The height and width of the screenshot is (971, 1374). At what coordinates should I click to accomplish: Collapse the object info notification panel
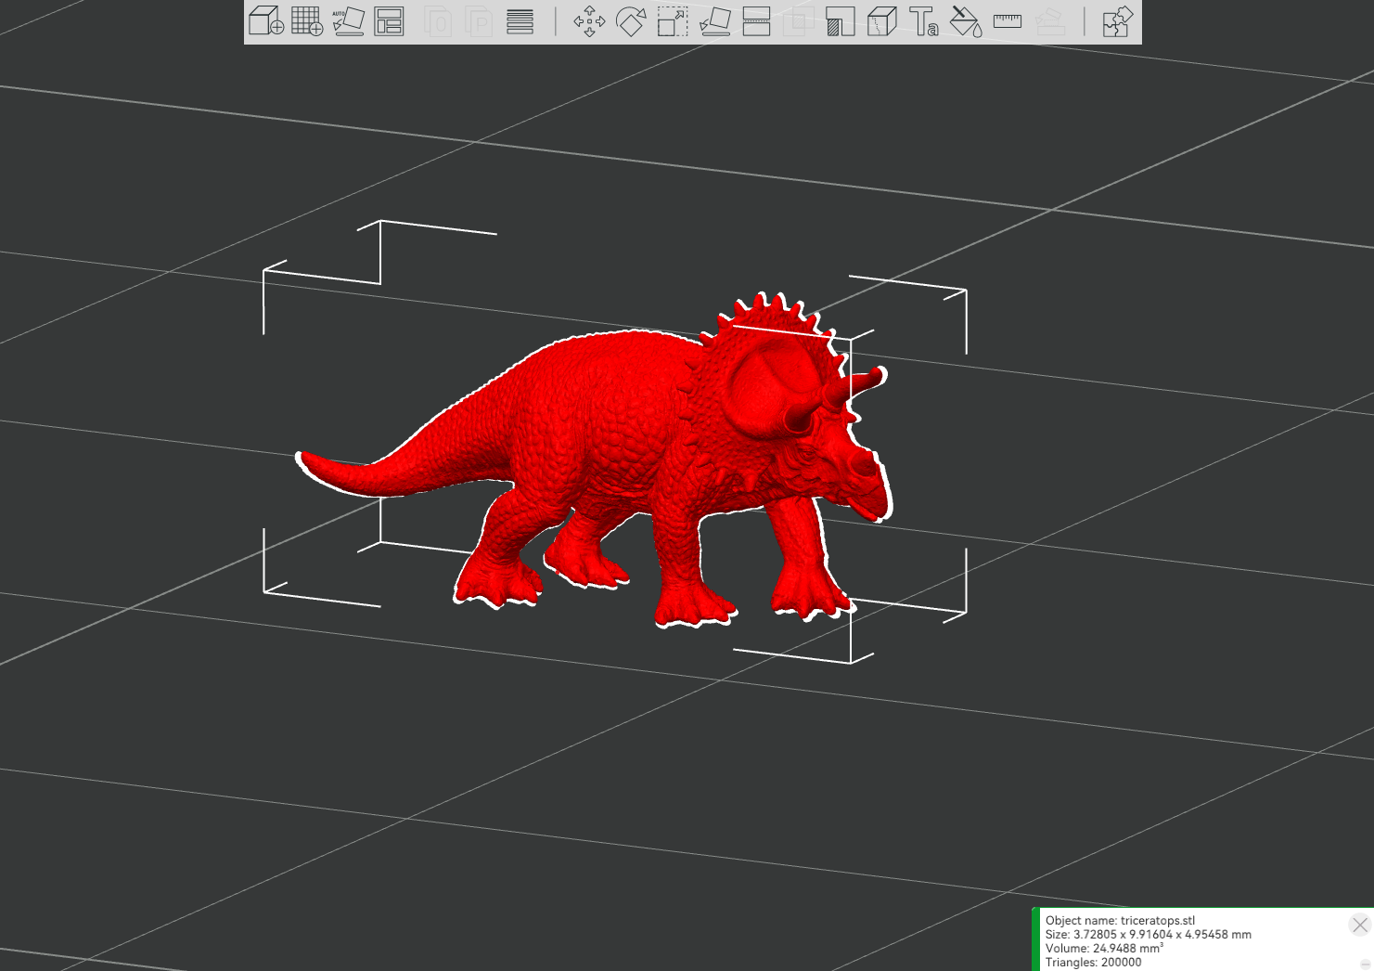coord(1365,965)
